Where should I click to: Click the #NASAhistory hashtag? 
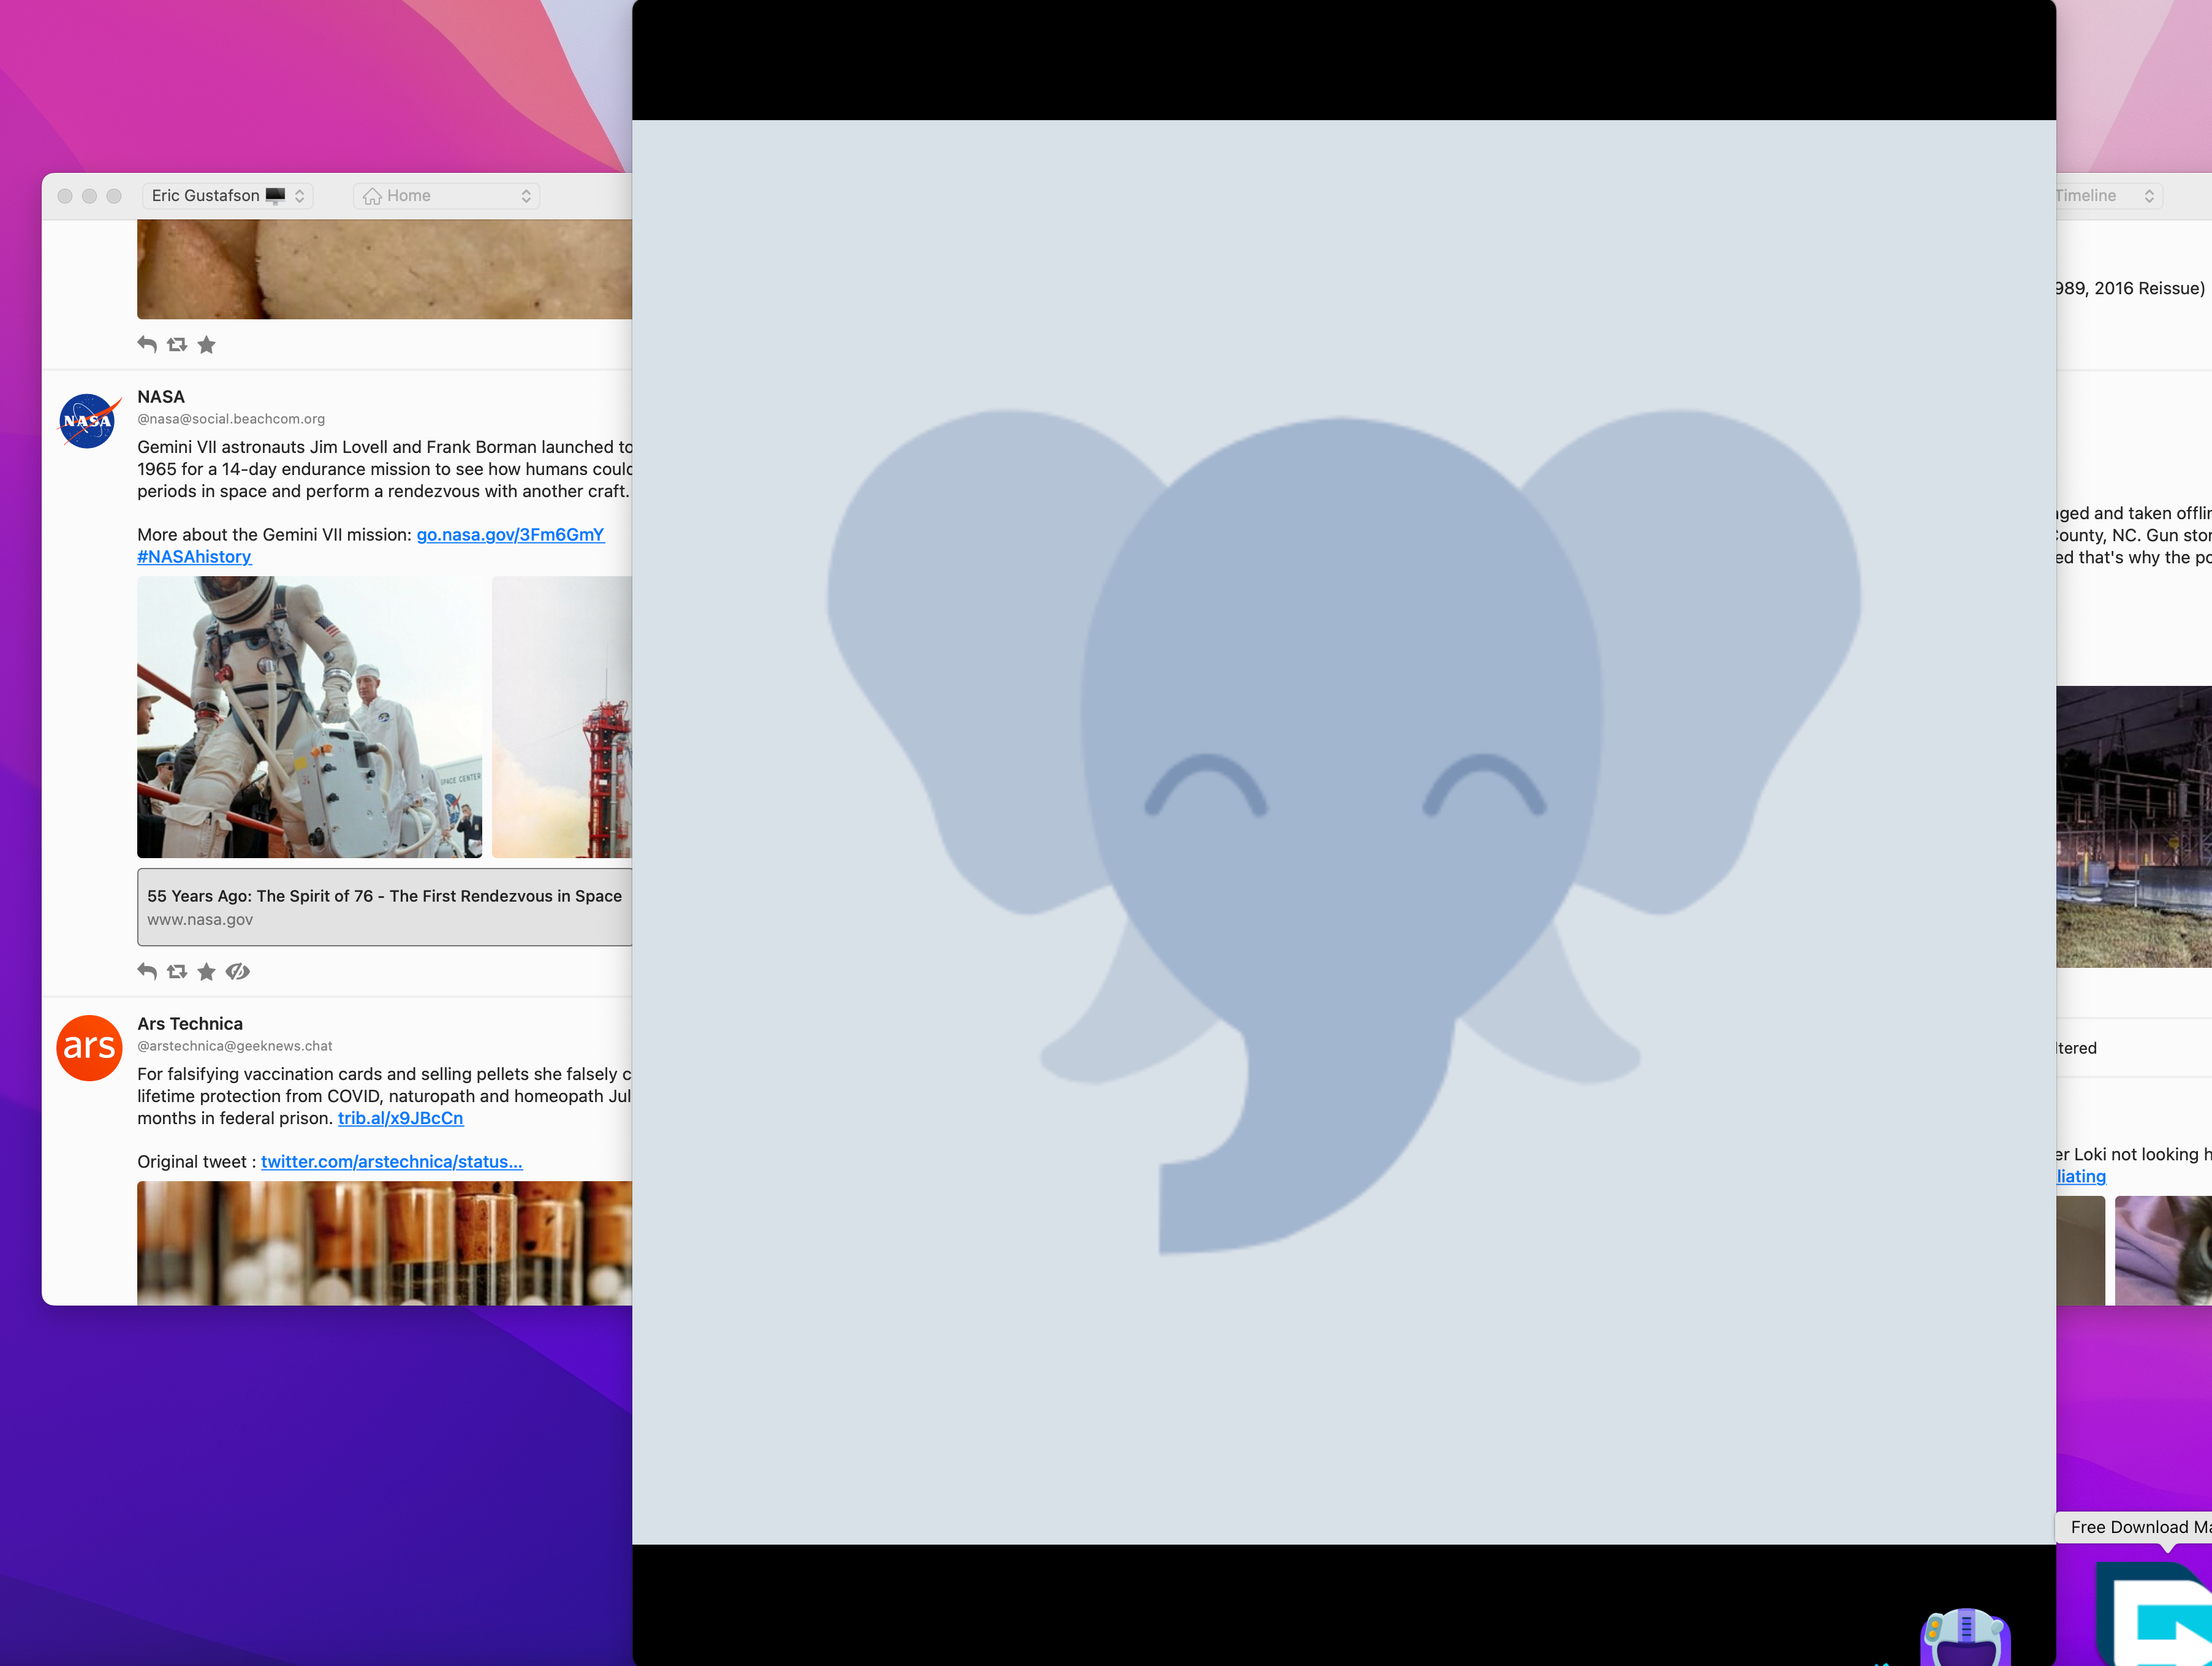pos(194,557)
